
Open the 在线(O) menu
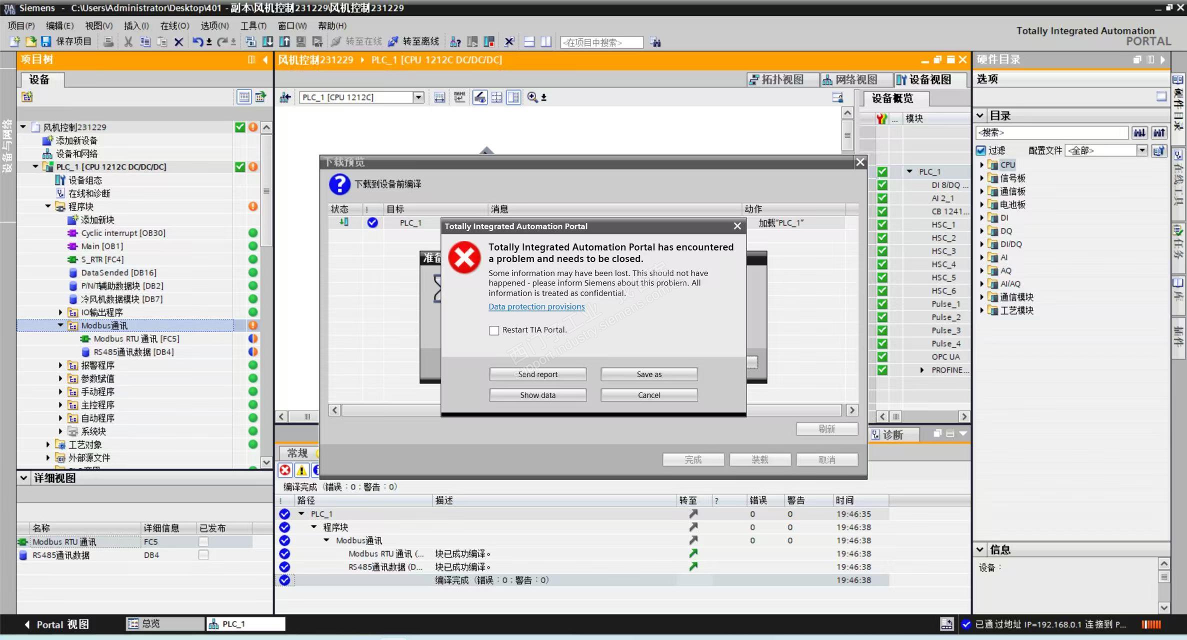[174, 26]
